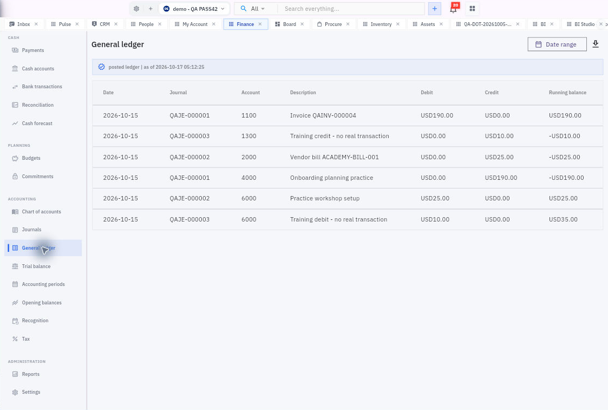Open the Date range picker
Screen dimensions: 608x410
click(x=557, y=44)
